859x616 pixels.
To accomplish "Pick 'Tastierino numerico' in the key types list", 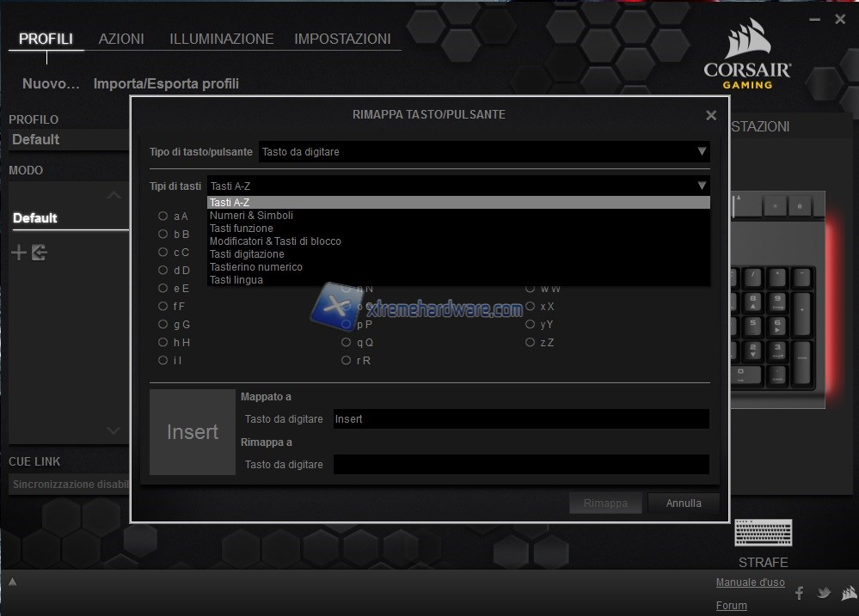I will [x=256, y=267].
